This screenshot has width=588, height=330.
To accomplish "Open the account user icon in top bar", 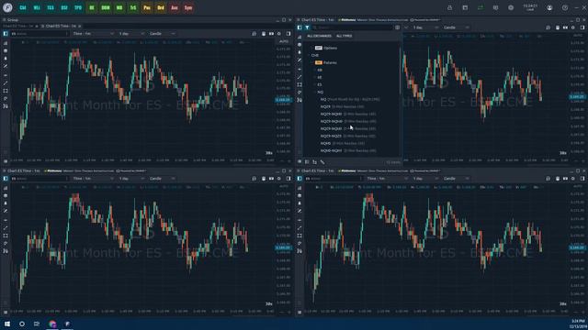I will (549, 7).
